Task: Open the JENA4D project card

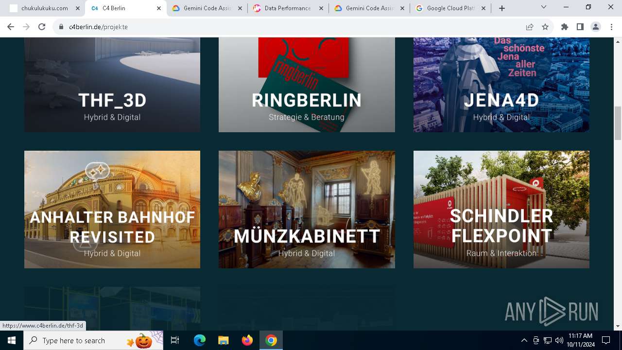Action: [x=501, y=85]
